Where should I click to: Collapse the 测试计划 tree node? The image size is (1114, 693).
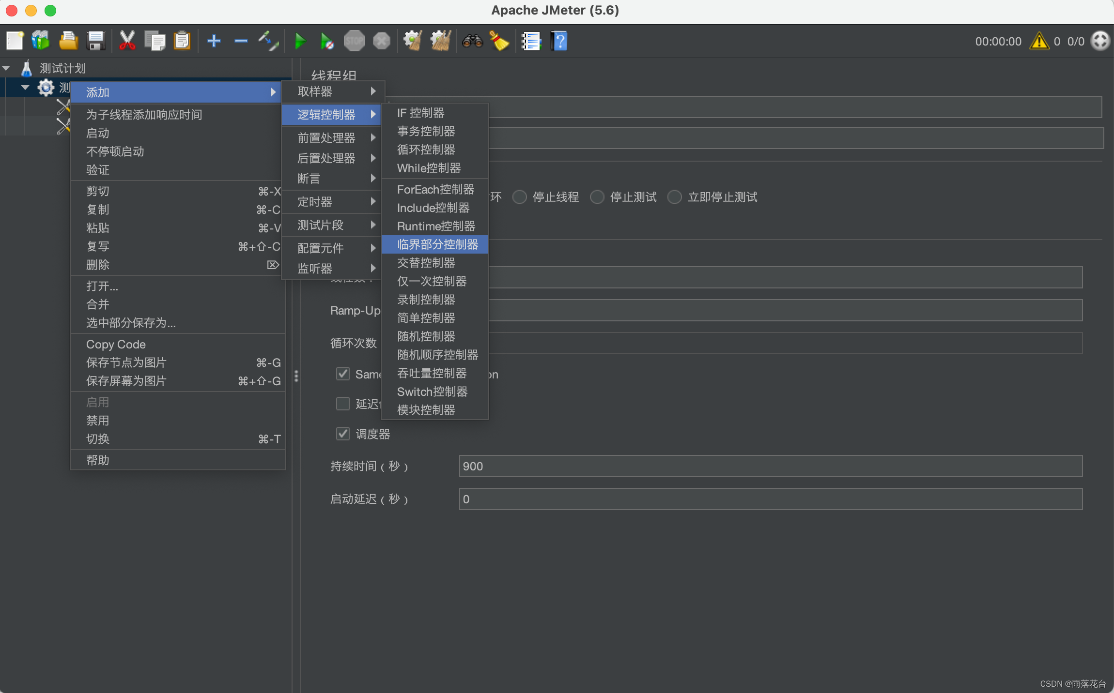pos(7,68)
